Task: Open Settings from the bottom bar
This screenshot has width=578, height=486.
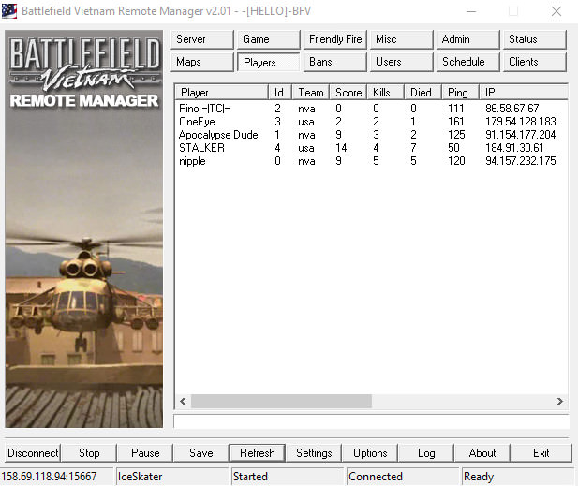Action: pyautogui.click(x=314, y=453)
